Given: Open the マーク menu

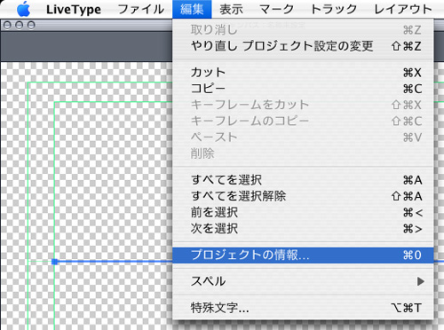Looking at the screenshot, I should pos(276,9).
